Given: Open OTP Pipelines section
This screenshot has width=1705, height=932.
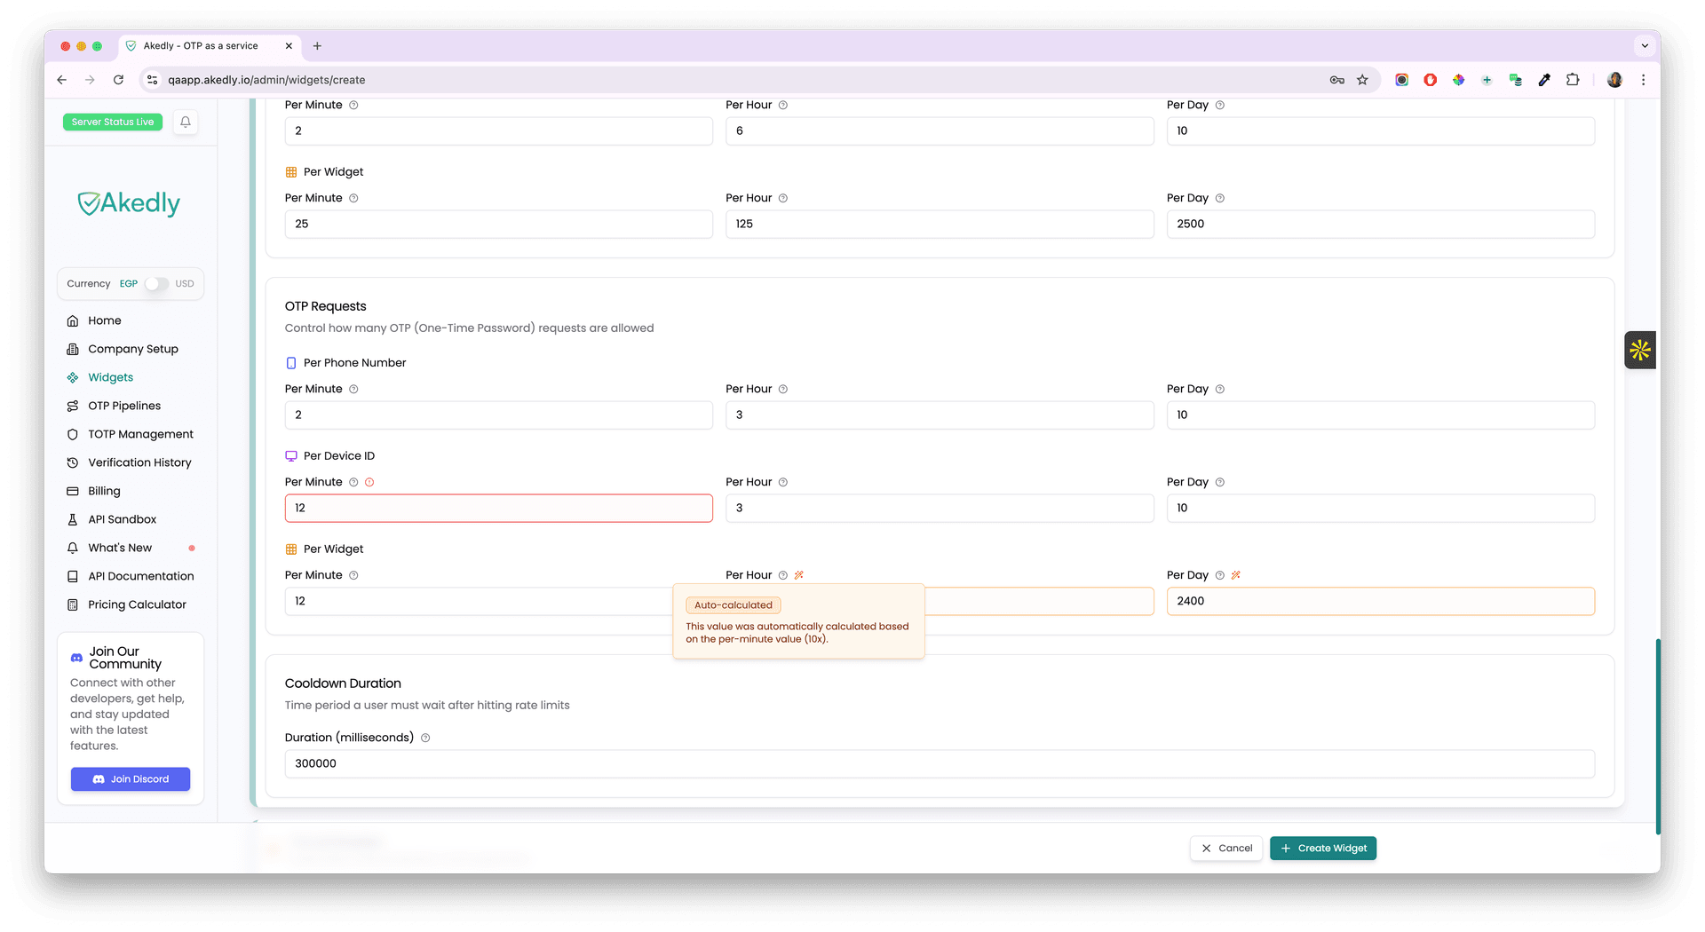Looking at the screenshot, I should pyautogui.click(x=124, y=406).
